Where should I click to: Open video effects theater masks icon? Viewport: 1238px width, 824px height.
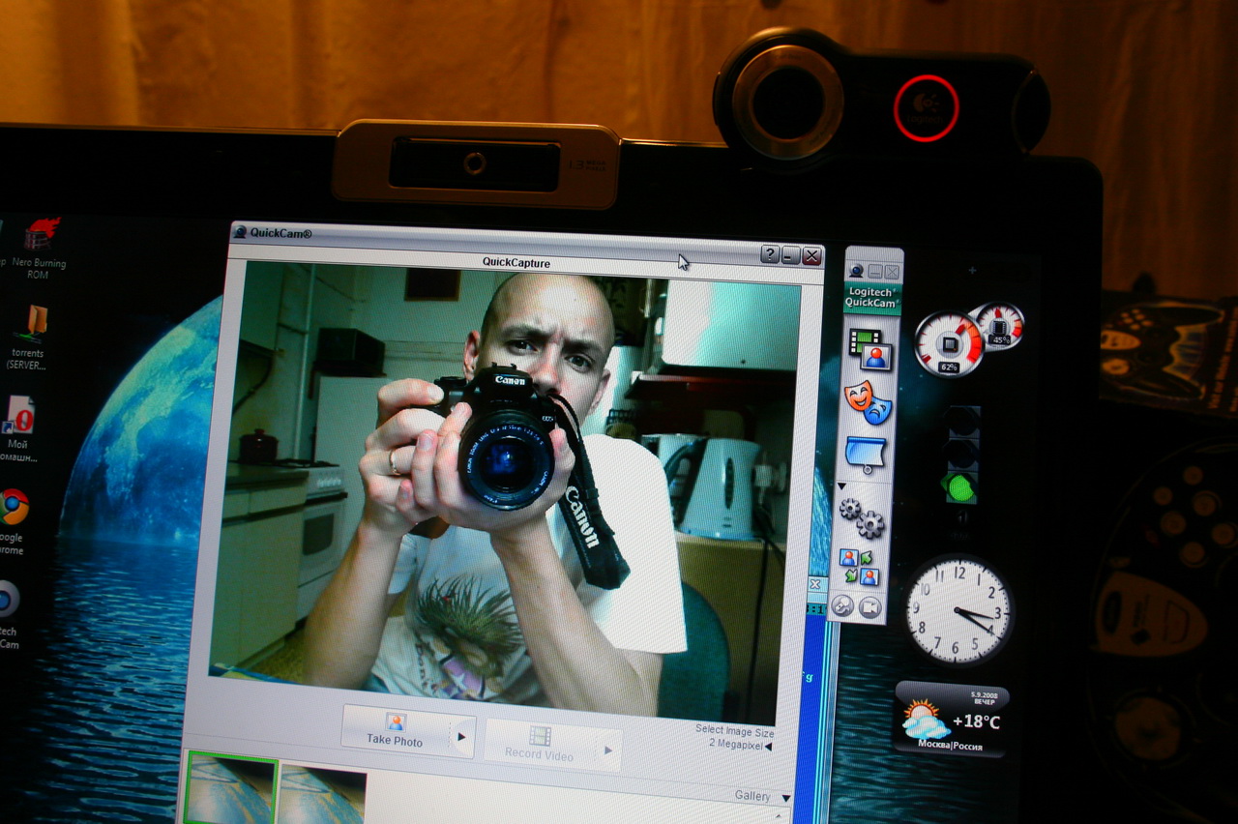(x=868, y=401)
